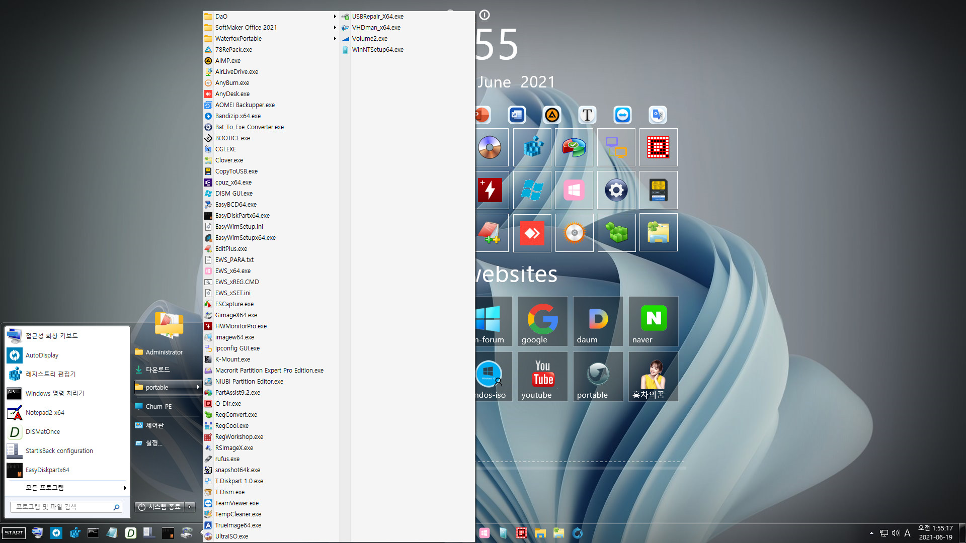Click the network icon in system tray
The width and height of the screenshot is (966, 543).
(883, 533)
